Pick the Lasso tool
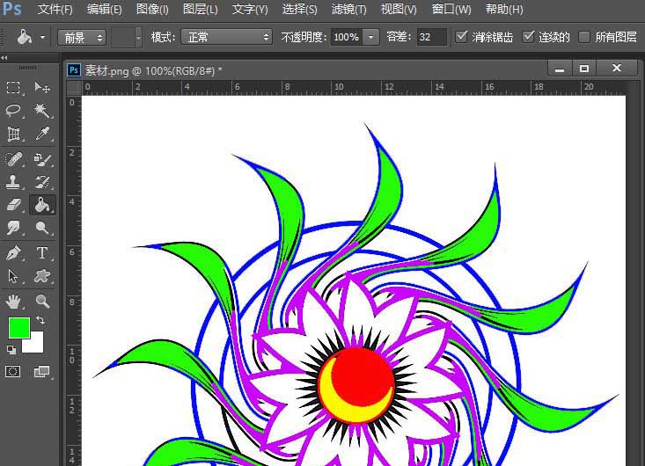This screenshot has width=645, height=466. click(x=14, y=110)
